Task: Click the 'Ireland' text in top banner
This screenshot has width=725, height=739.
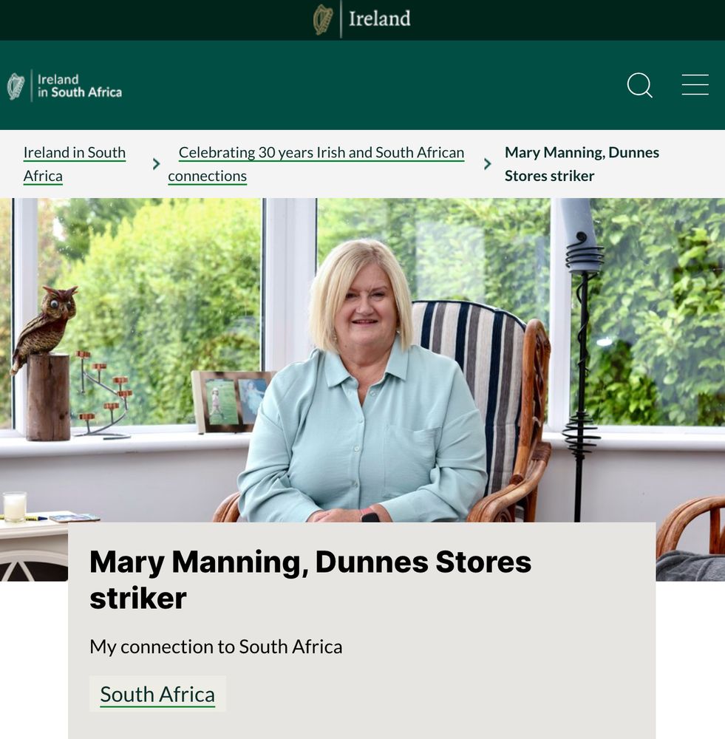Action: 379,19
